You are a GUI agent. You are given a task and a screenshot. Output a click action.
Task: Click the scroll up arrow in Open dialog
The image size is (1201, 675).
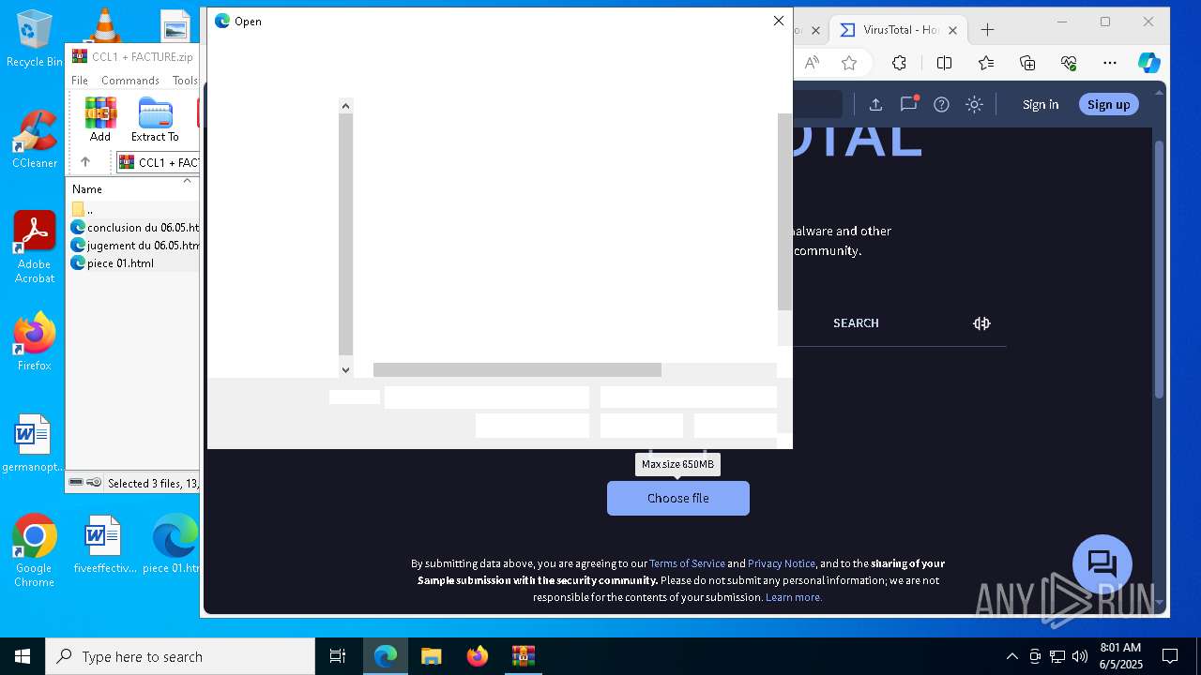pyautogui.click(x=345, y=106)
